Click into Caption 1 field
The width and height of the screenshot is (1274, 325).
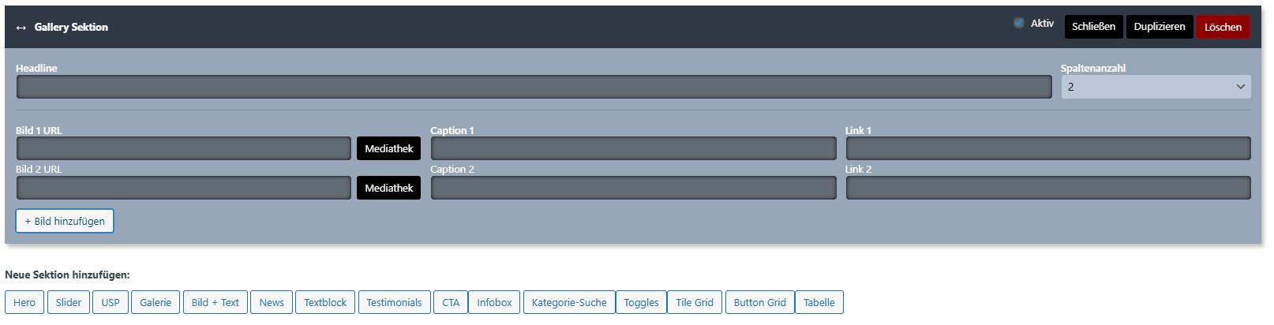633,149
